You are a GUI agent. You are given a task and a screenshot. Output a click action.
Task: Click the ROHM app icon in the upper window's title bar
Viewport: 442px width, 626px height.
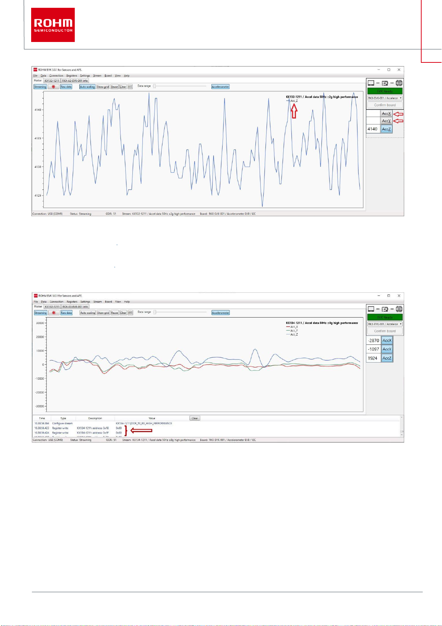click(36, 69)
